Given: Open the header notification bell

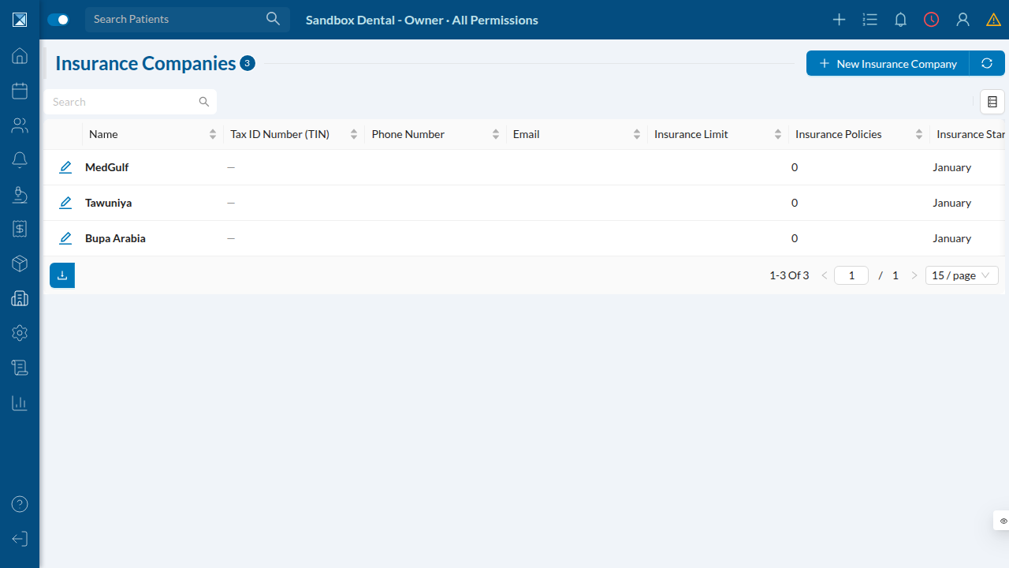Looking at the screenshot, I should point(900,20).
